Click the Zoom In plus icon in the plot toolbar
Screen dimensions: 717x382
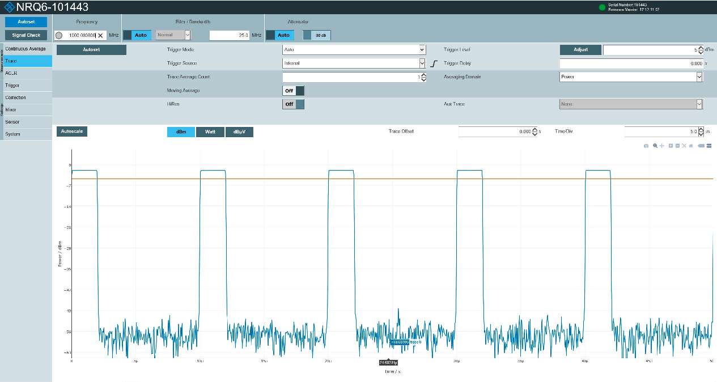(x=671, y=146)
